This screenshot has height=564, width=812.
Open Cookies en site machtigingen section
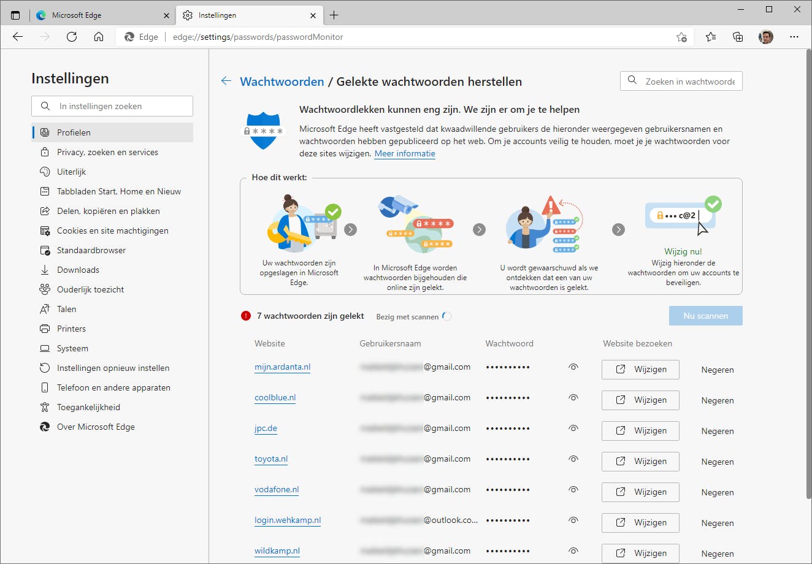coord(112,231)
